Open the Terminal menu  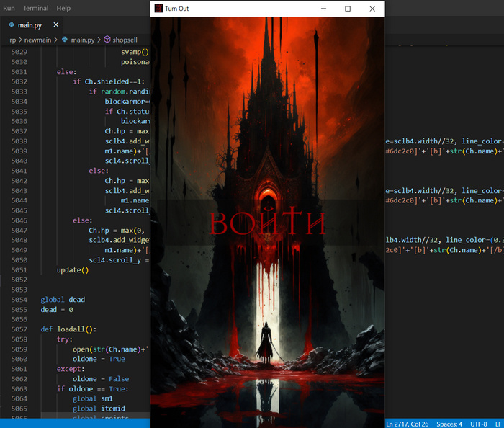36,8
